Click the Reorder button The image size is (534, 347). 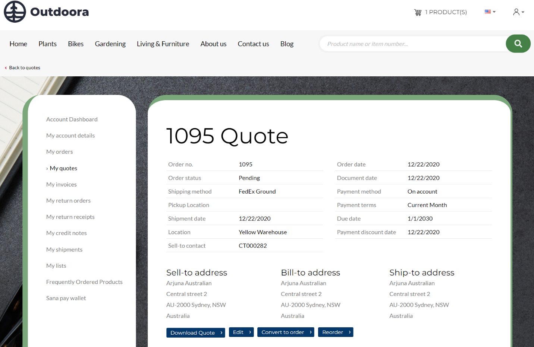(336, 332)
